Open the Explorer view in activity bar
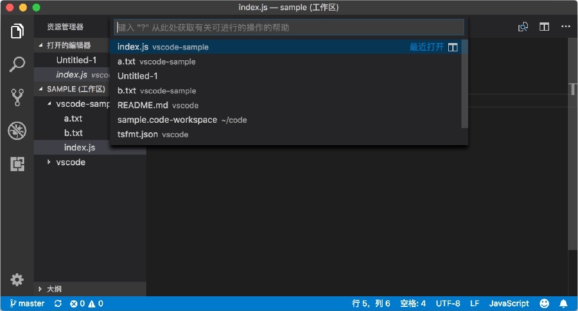 (17, 31)
